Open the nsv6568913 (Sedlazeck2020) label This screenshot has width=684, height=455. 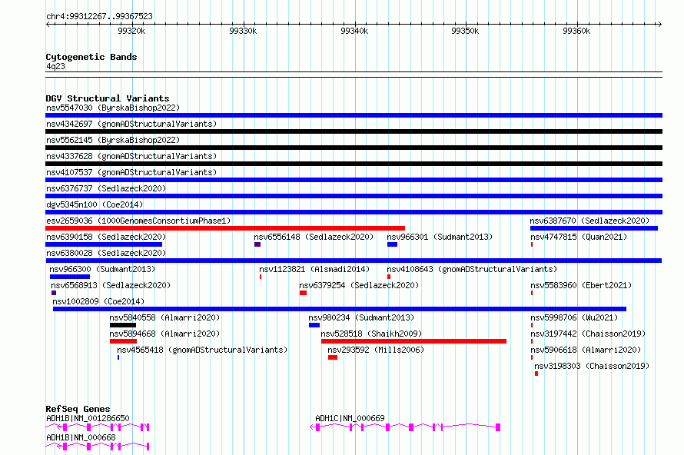coord(111,285)
